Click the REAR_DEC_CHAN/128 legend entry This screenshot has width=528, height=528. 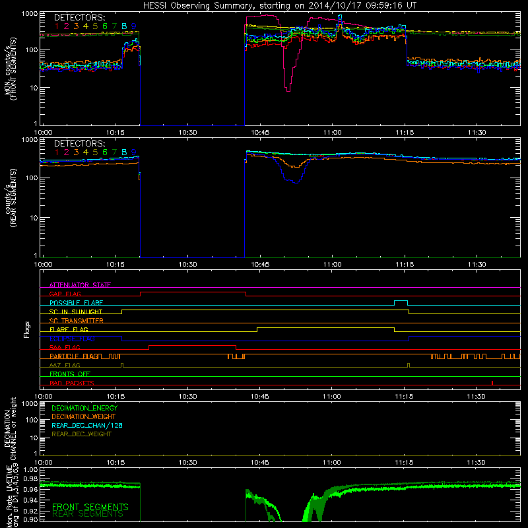pos(87,425)
